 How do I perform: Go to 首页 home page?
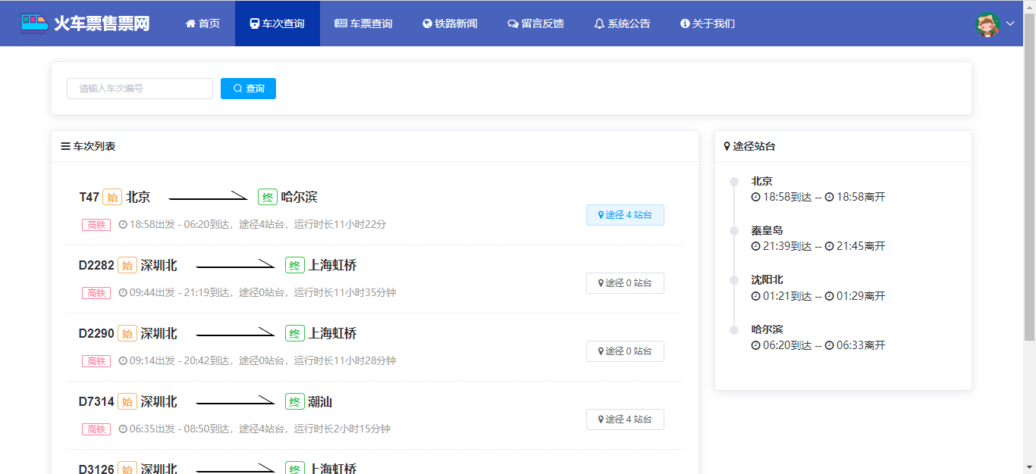coord(202,23)
